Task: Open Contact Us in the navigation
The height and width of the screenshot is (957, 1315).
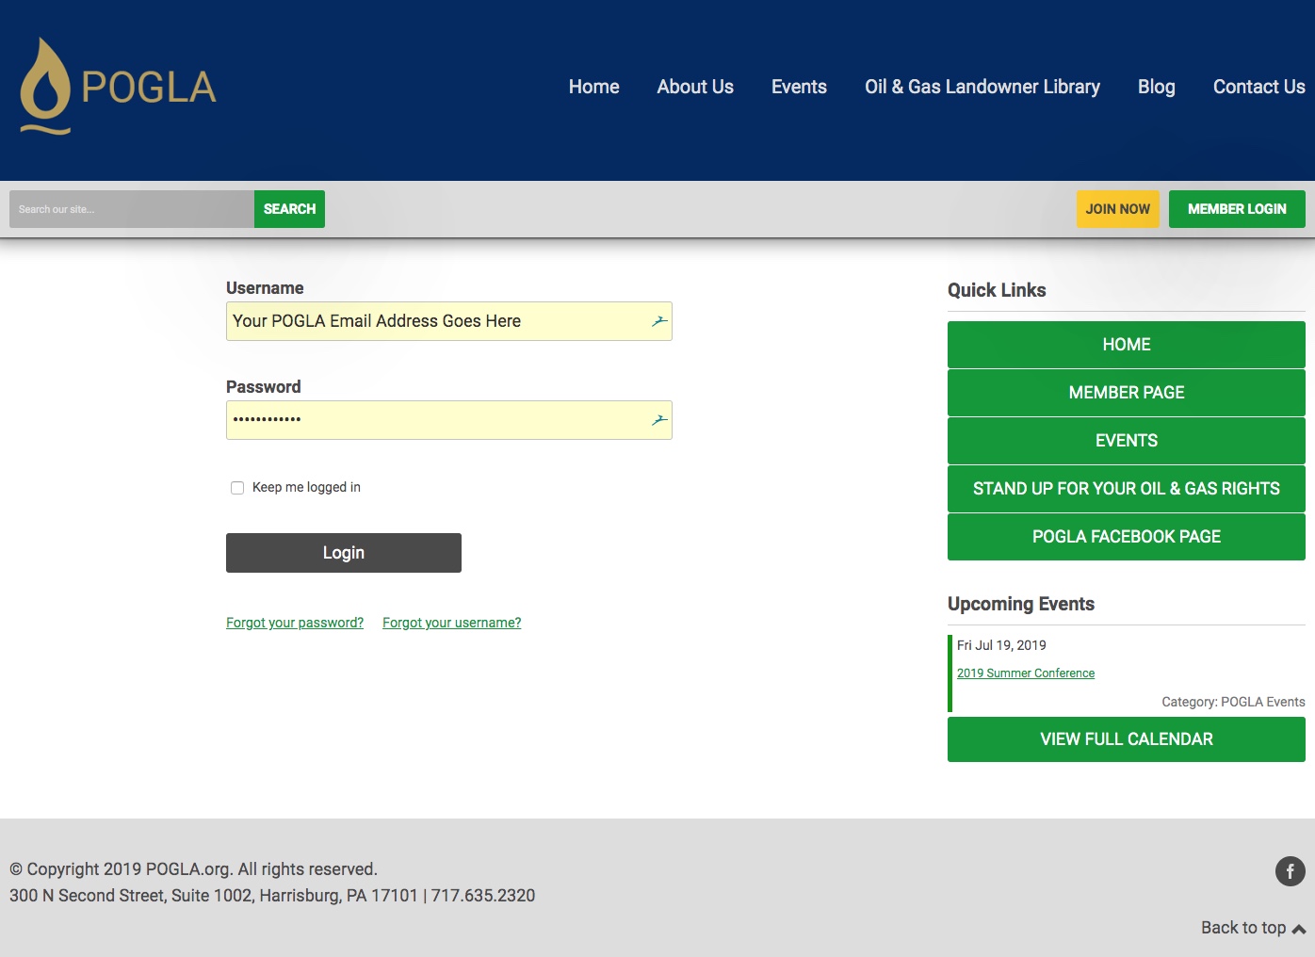Action: click(x=1259, y=87)
